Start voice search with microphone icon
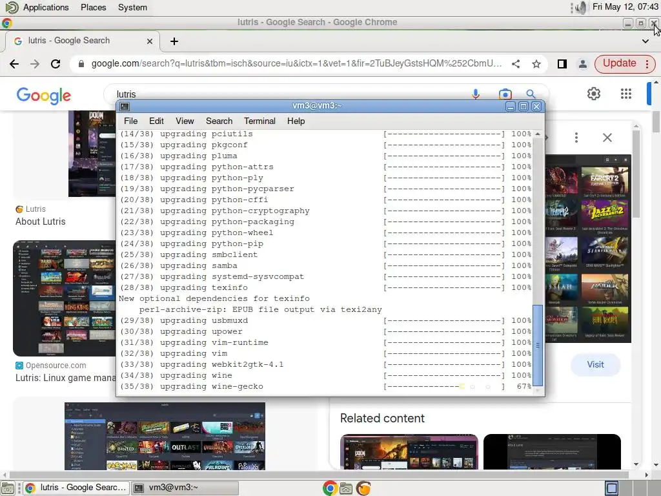661x496 pixels. coord(476,94)
